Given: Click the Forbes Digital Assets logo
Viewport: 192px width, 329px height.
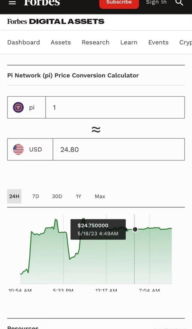Looking at the screenshot, I should pyautogui.click(x=56, y=21).
